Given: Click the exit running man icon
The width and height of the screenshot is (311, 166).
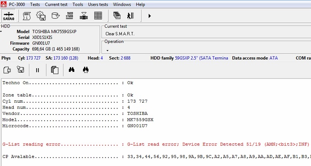Looking at the screenshot, I should tap(130, 16).
